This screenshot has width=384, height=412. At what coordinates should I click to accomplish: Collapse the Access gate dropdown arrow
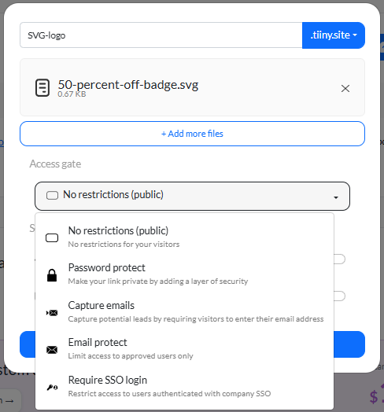click(x=336, y=197)
